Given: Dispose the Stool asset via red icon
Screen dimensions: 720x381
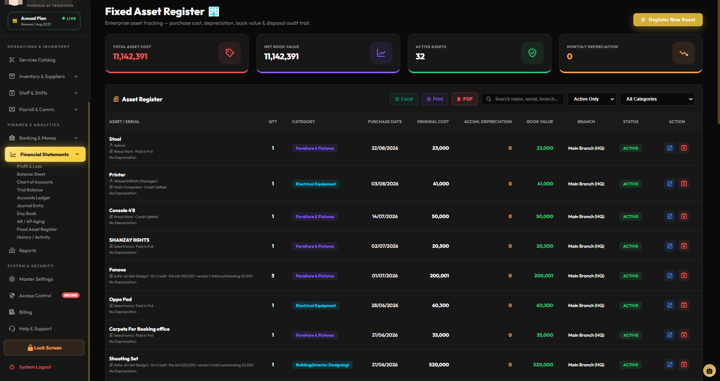Looking at the screenshot, I should 684,148.
